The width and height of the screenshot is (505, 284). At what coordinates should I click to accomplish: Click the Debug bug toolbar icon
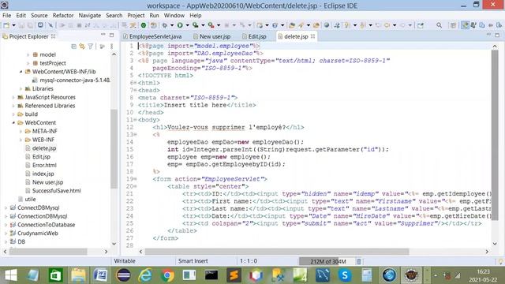(x=165, y=25)
